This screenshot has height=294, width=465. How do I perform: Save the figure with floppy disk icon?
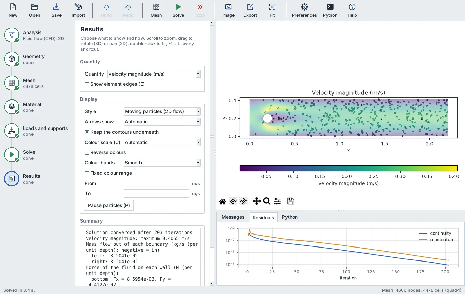coord(291,201)
